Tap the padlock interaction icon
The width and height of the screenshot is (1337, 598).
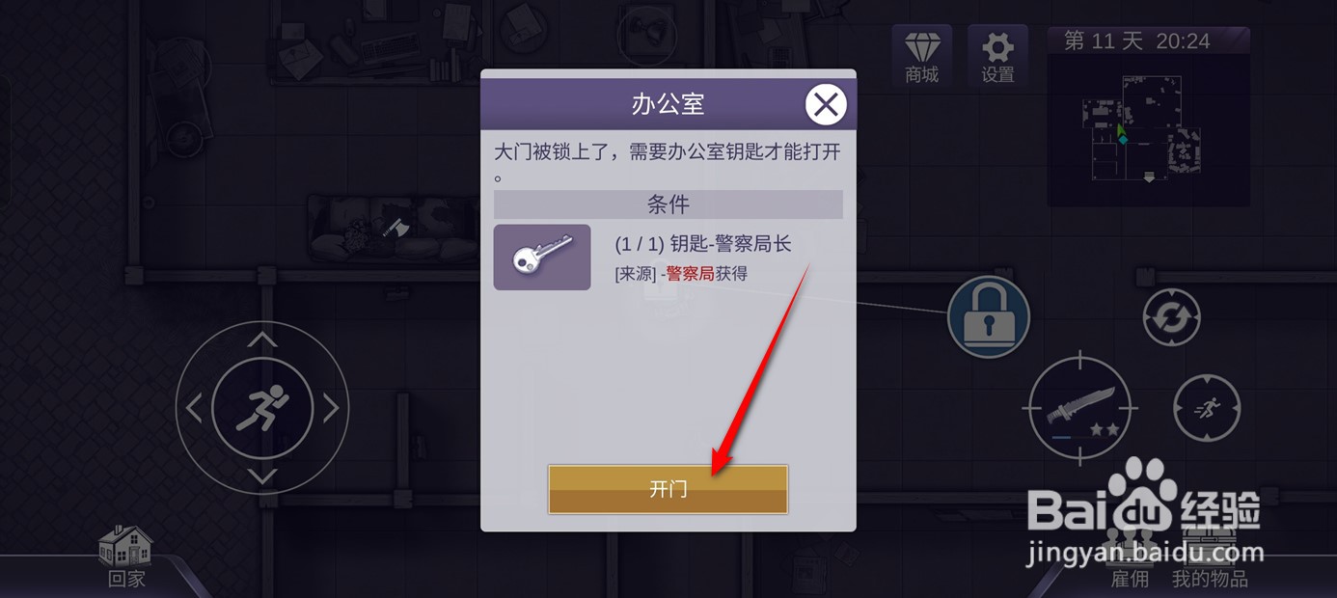pos(989,317)
